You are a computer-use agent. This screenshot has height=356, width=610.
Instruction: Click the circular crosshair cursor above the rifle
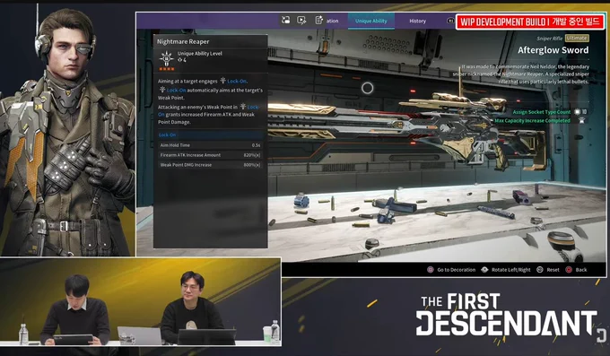(367, 88)
